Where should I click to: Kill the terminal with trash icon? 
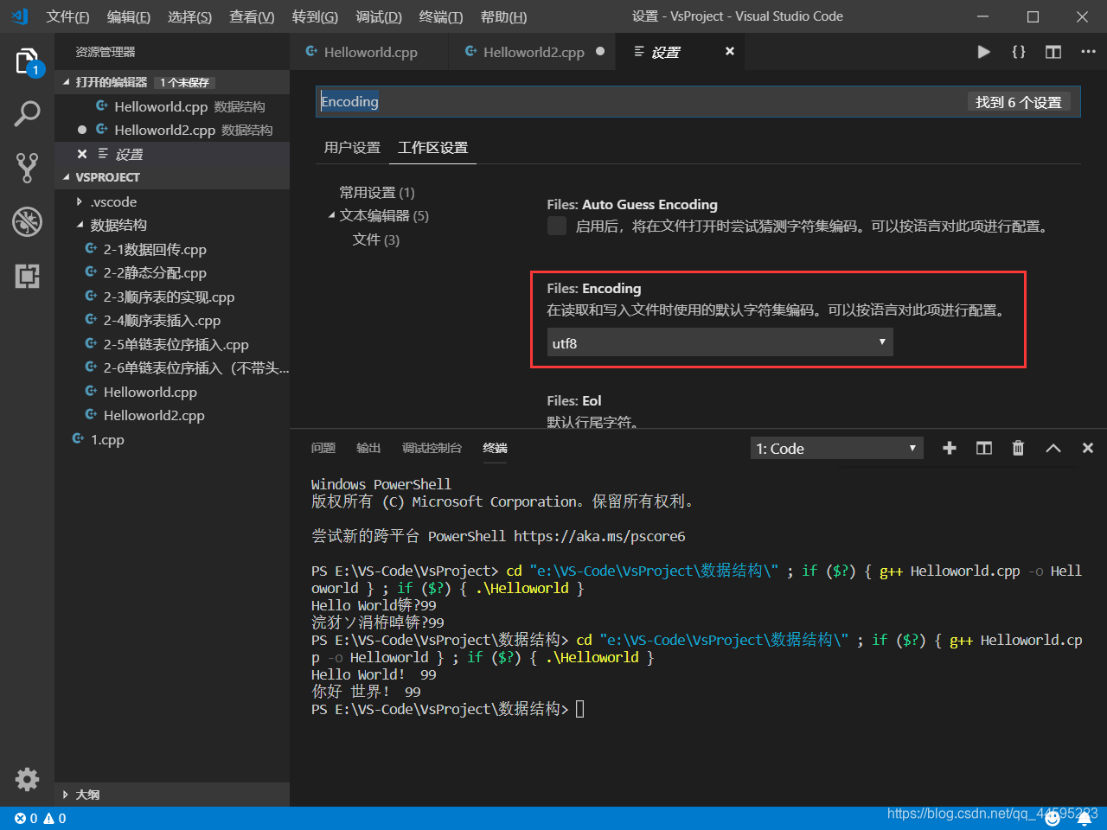tap(1018, 448)
